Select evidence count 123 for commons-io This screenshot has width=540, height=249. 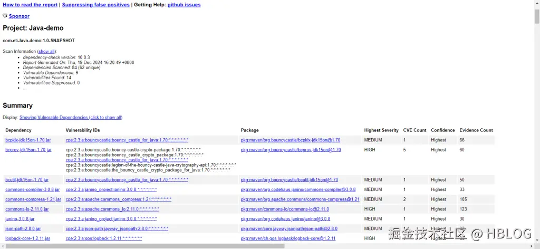463,209
